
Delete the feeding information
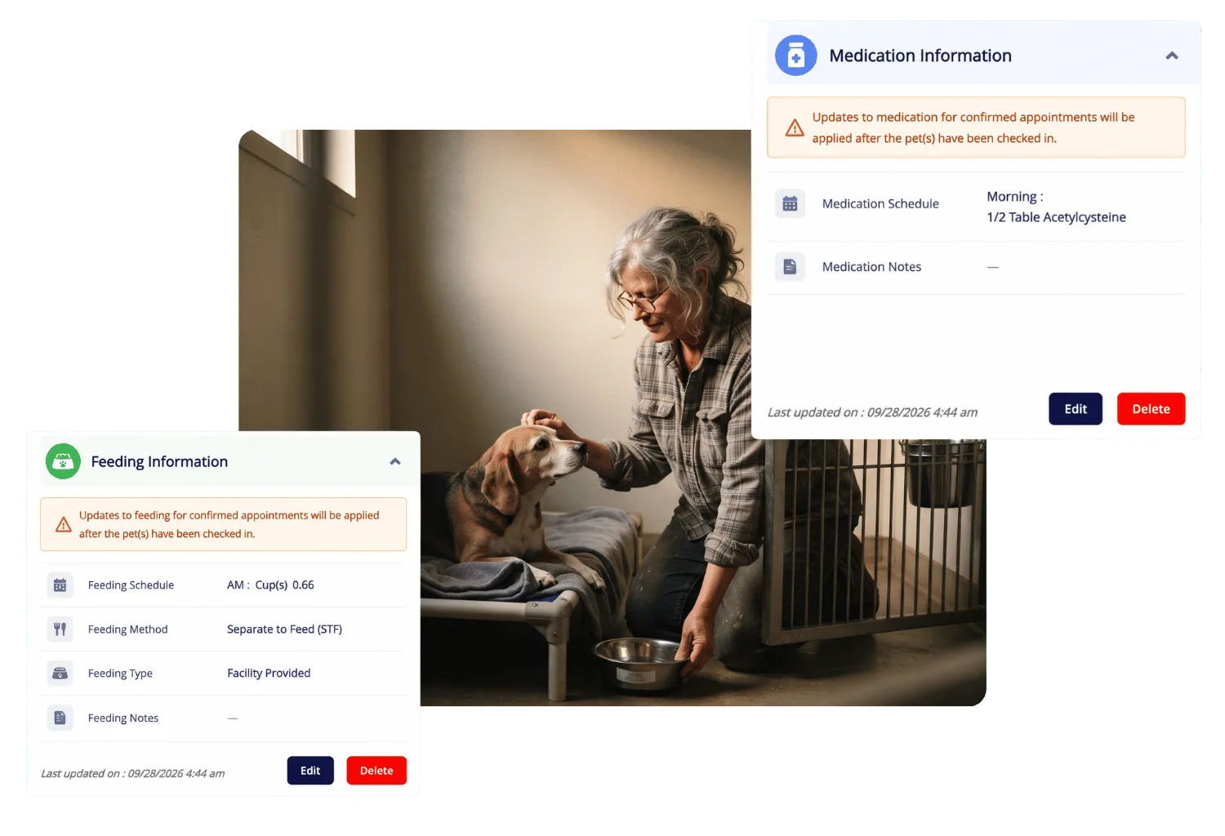coord(376,771)
